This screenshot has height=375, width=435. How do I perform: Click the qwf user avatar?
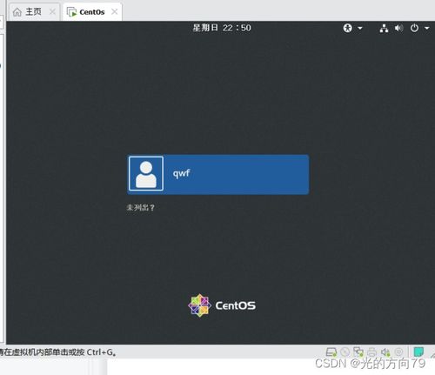click(146, 173)
